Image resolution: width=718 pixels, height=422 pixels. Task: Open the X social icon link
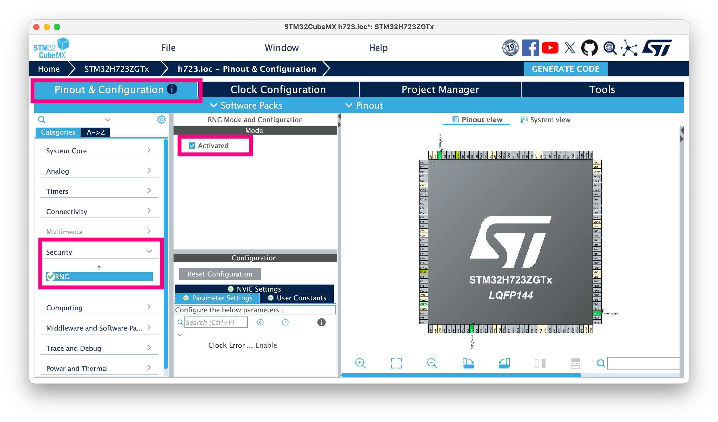point(570,48)
